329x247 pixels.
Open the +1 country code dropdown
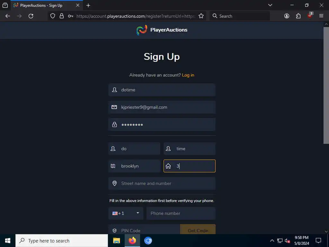[x=126, y=214]
